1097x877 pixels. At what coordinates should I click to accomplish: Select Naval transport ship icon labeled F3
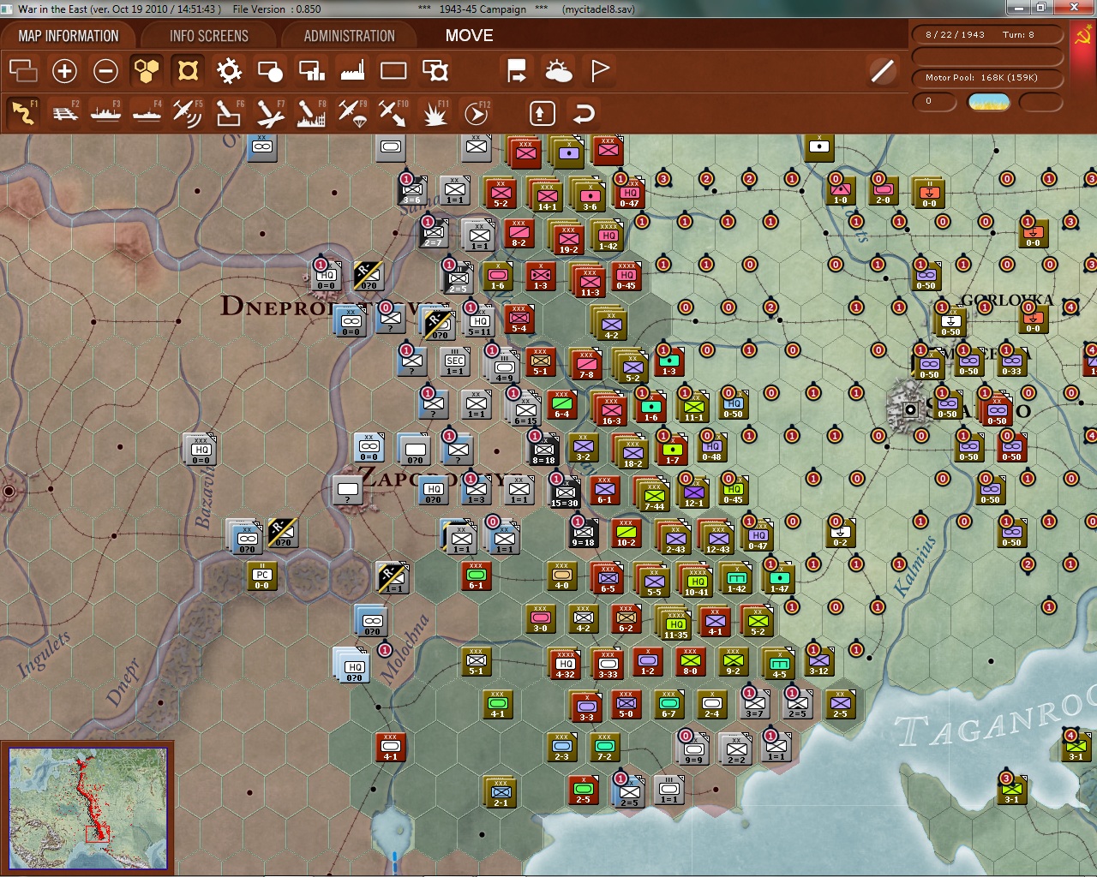[105, 113]
